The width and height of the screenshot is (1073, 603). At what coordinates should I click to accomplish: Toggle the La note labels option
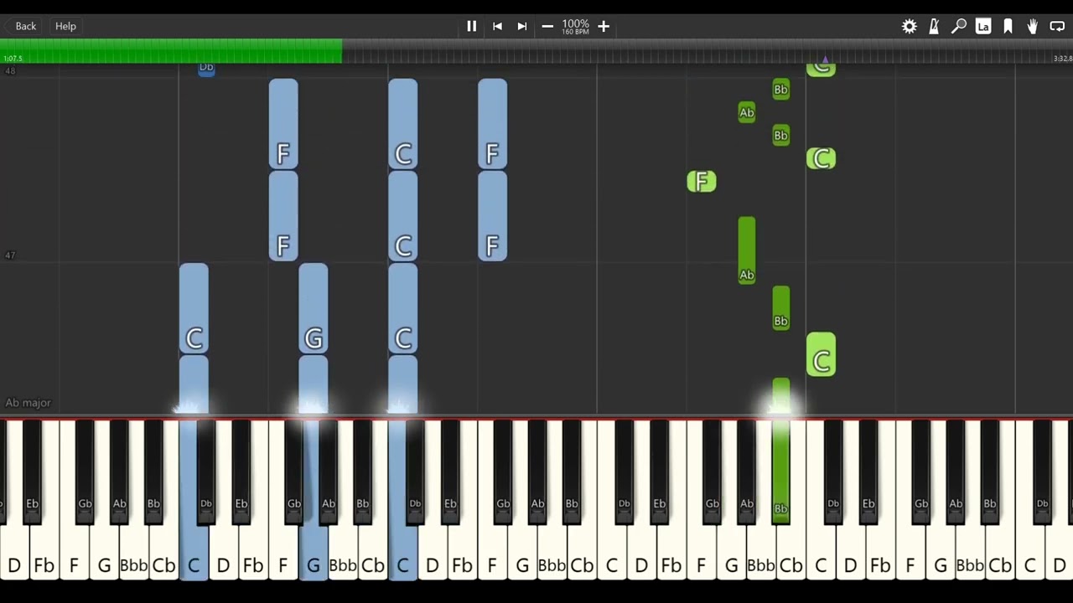click(983, 26)
